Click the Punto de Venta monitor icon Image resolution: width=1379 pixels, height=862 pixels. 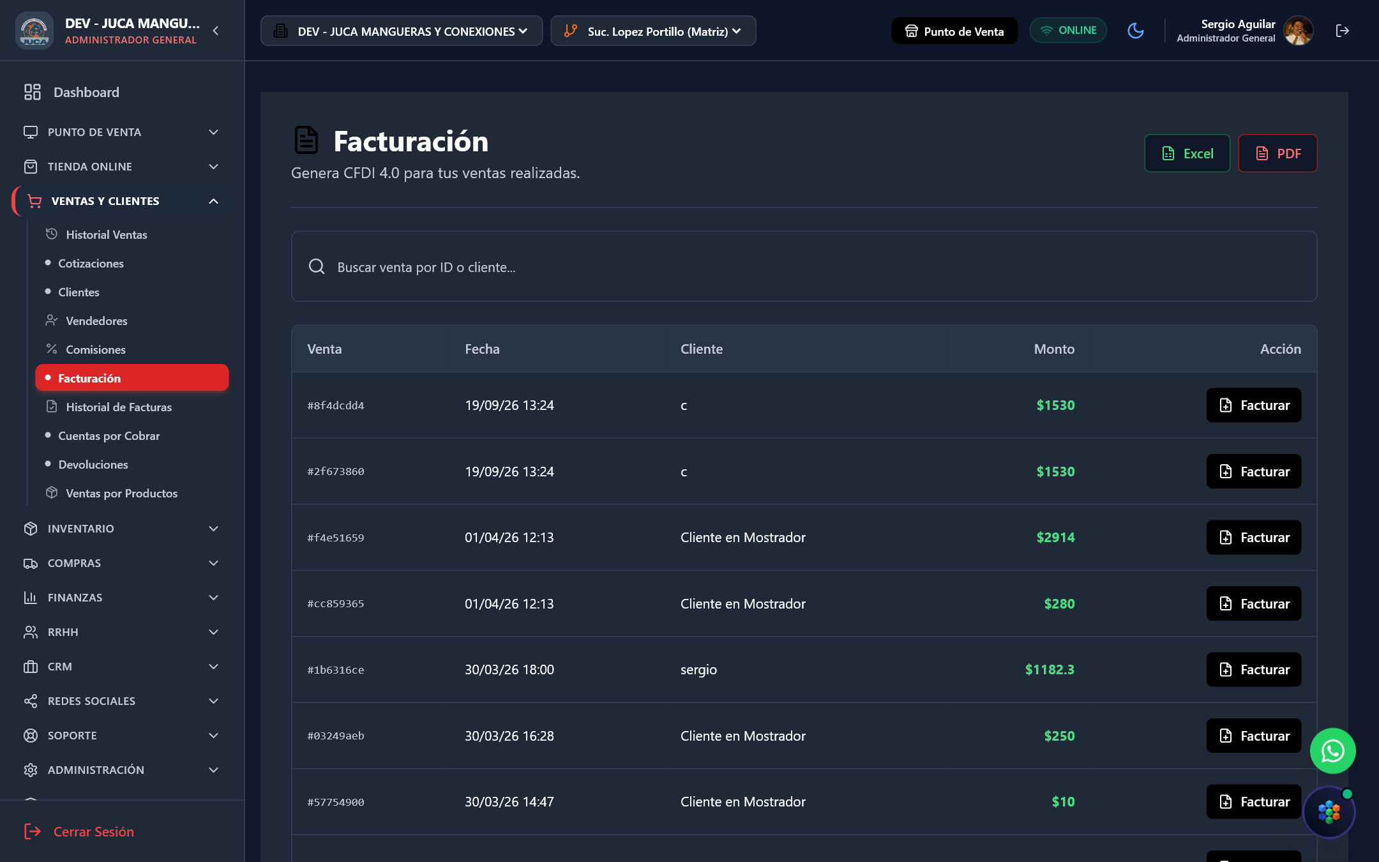[31, 132]
